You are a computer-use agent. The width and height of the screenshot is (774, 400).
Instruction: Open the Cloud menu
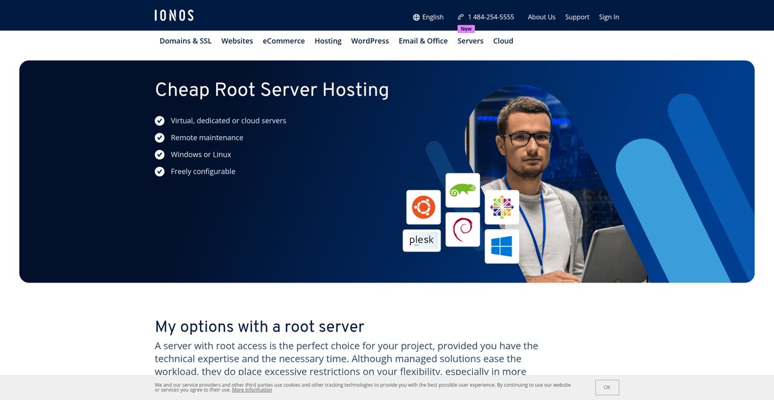tap(503, 41)
